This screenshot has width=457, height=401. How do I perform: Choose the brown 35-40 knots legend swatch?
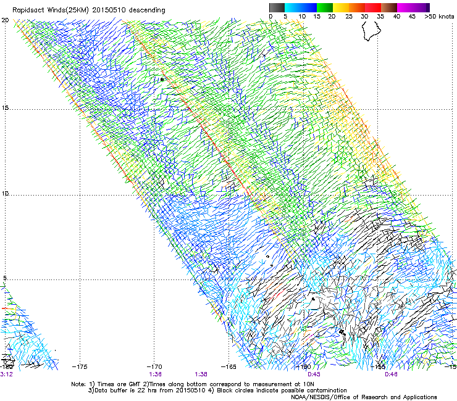tap(389, 7)
